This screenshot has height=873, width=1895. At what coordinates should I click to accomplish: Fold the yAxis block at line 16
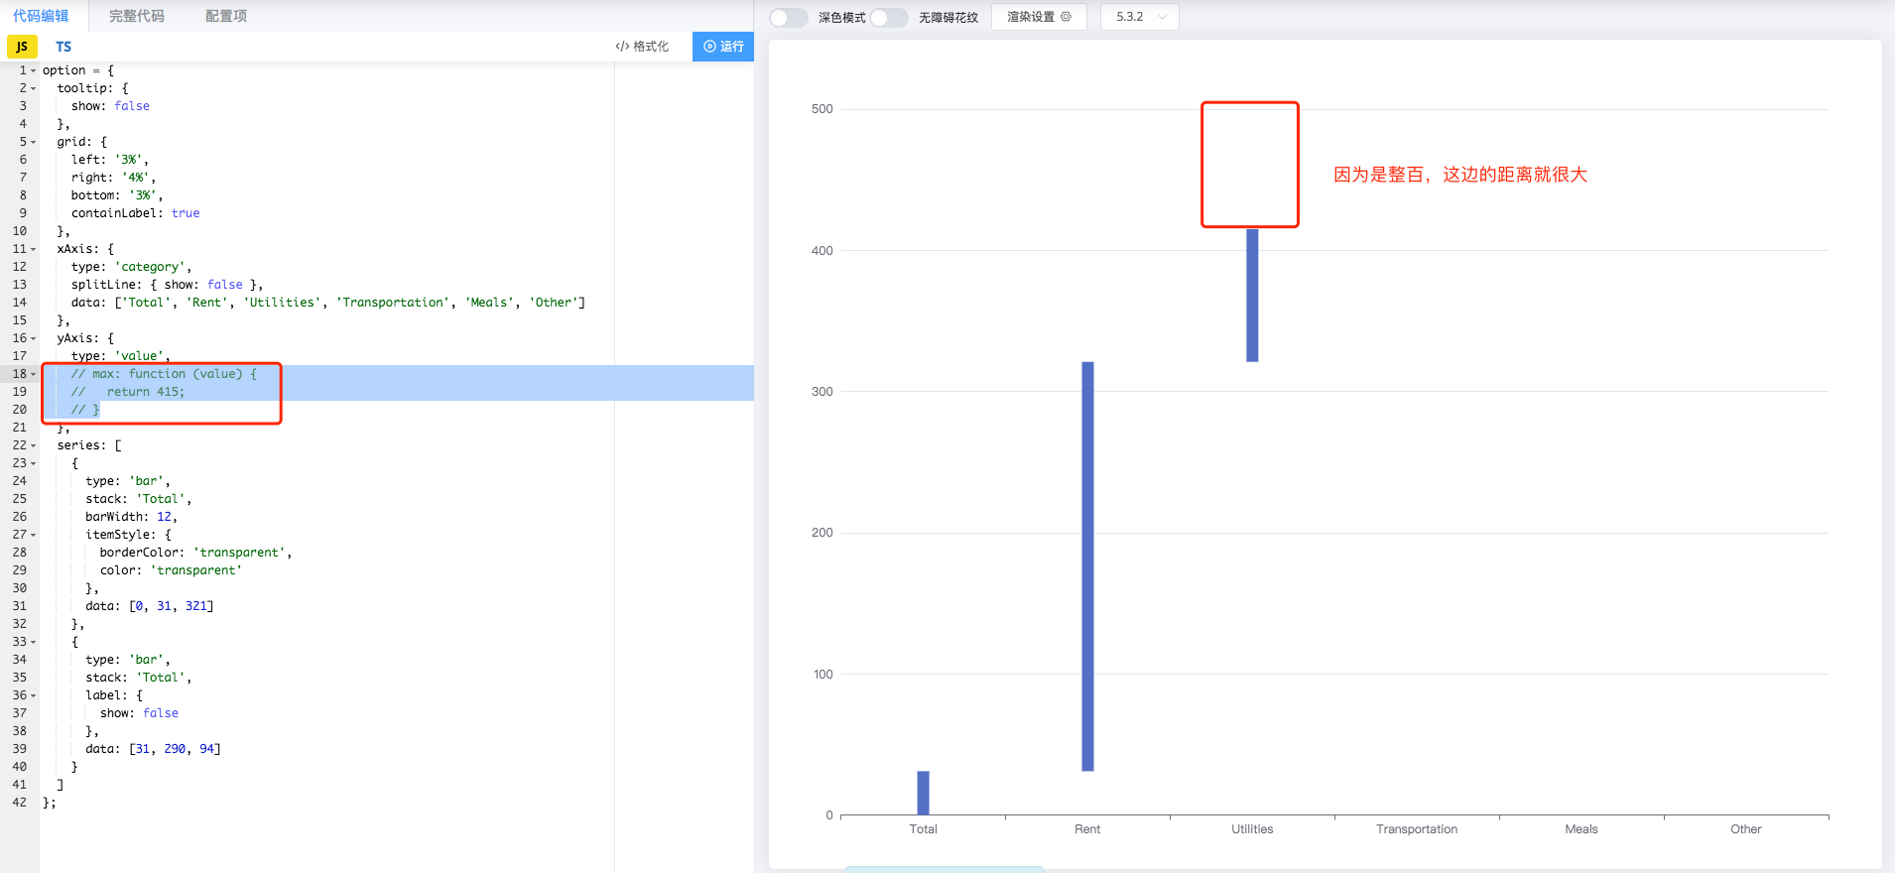[33, 338]
